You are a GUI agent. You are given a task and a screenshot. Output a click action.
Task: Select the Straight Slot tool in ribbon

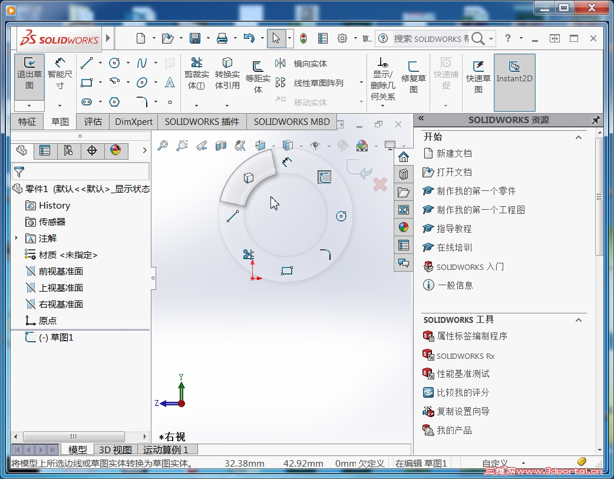pos(87,103)
